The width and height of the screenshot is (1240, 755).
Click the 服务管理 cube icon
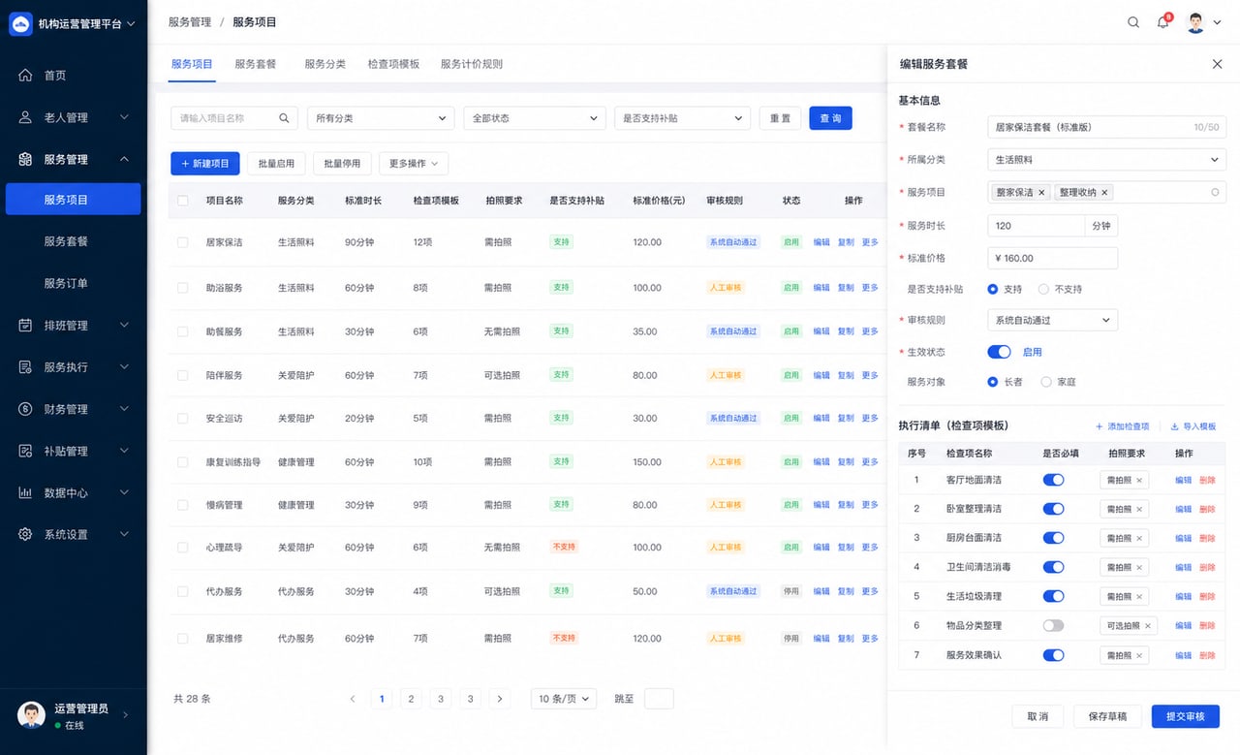pyautogui.click(x=25, y=159)
